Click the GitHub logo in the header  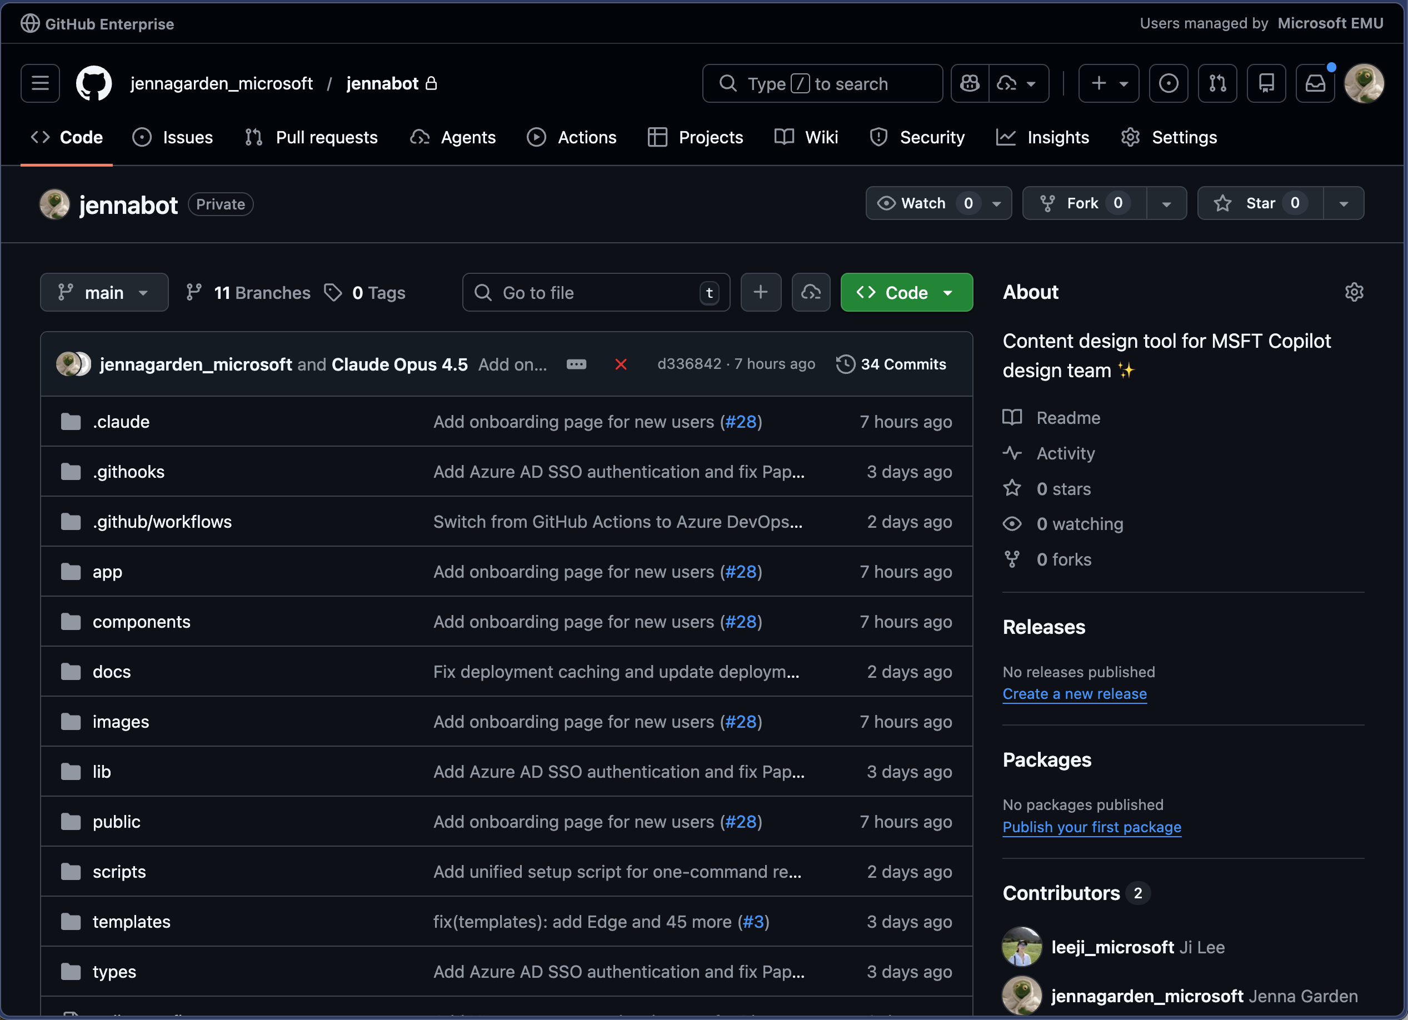(x=94, y=83)
